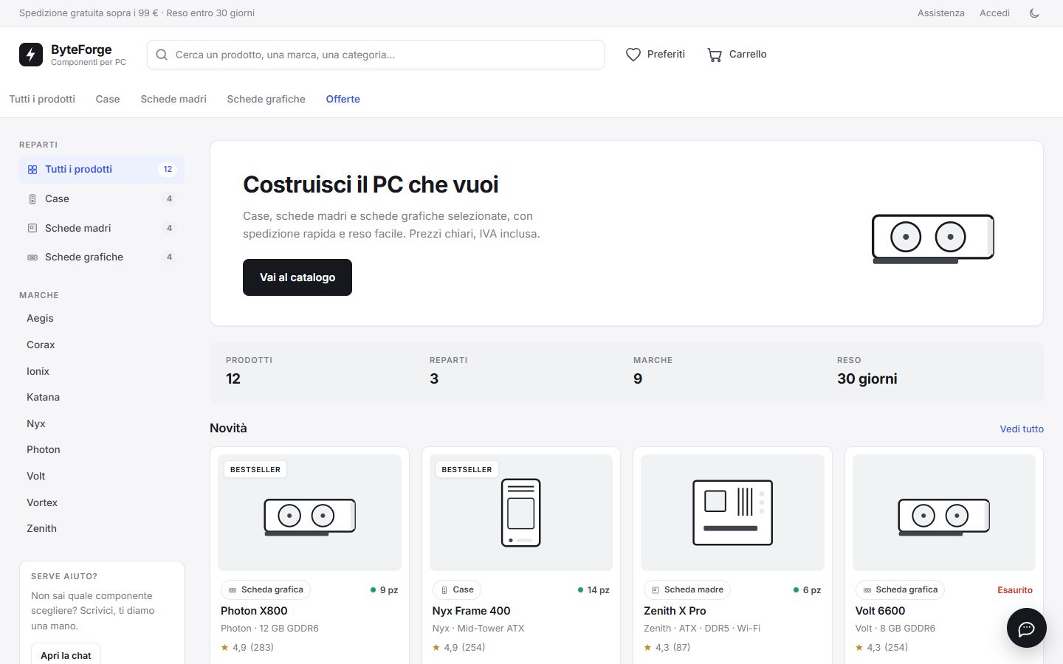1063x664 pixels.
Task: Filter by brand Photon
Action: click(x=44, y=450)
